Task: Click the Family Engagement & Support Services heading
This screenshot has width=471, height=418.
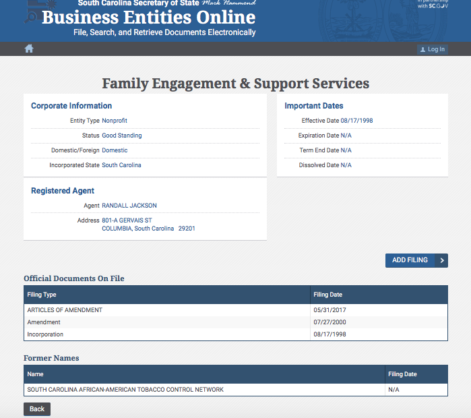Action: coord(235,84)
